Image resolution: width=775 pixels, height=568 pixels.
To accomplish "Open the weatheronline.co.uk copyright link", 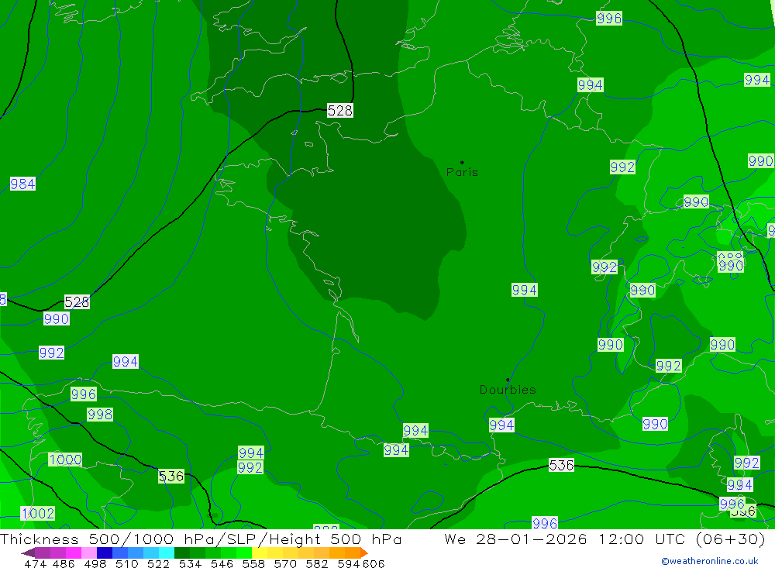I will pyautogui.click(x=709, y=561).
